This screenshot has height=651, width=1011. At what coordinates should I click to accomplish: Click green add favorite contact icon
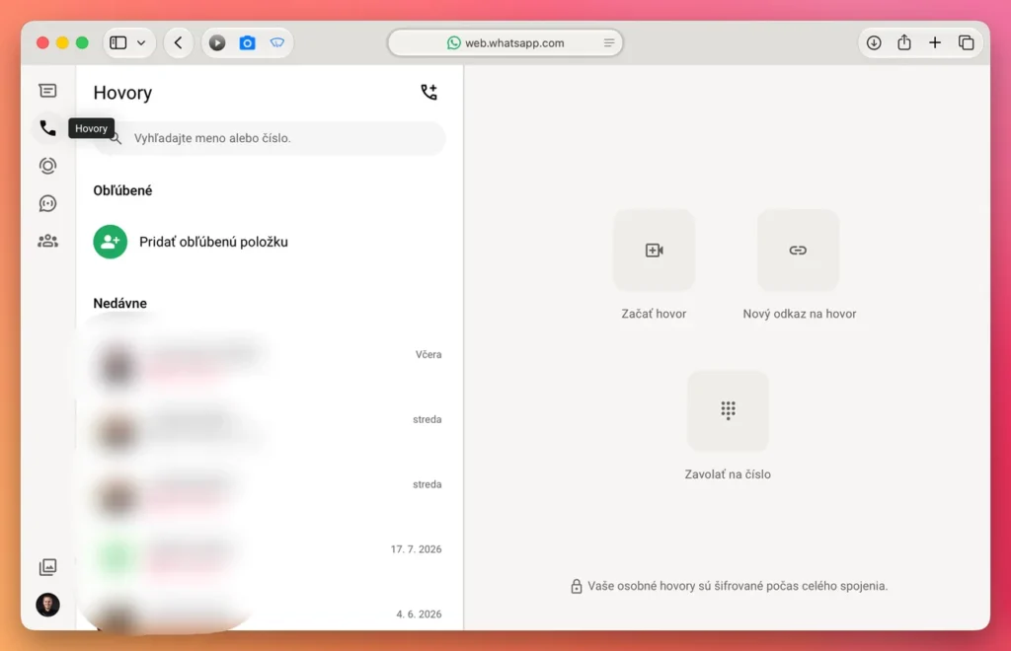pos(111,242)
